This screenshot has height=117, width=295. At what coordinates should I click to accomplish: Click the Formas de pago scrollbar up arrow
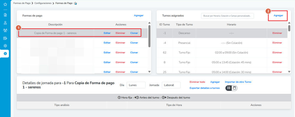(149, 23)
